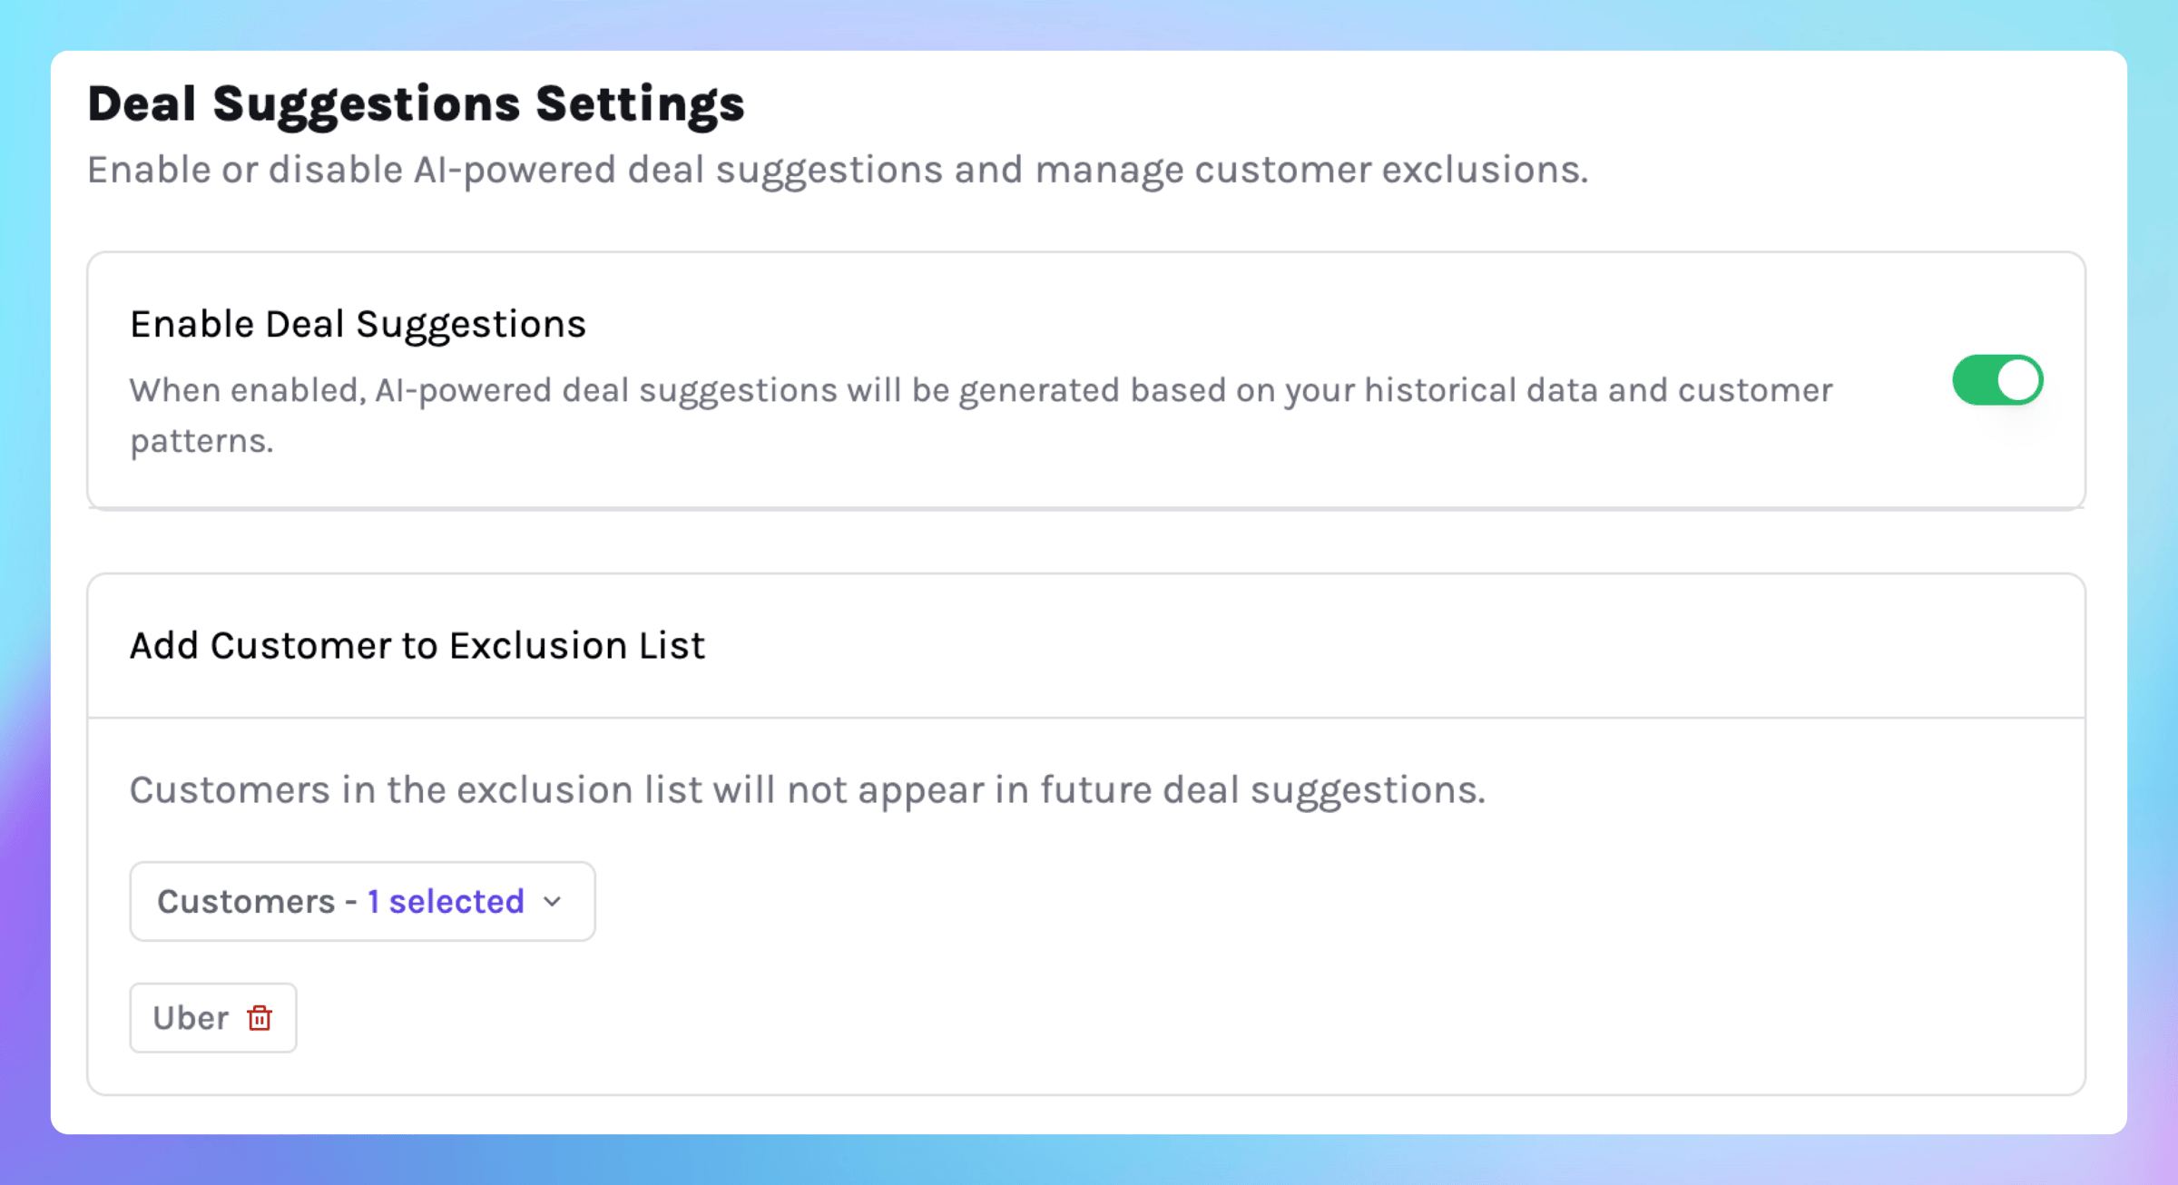Viewport: 2178px width, 1185px height.
Task: Click the word 'Settings' in the title
Action: click(x=640, y=103)
